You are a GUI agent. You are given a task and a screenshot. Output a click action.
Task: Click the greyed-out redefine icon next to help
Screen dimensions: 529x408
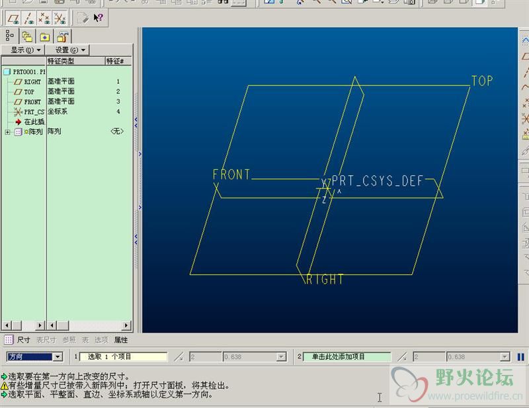[83, 18]
